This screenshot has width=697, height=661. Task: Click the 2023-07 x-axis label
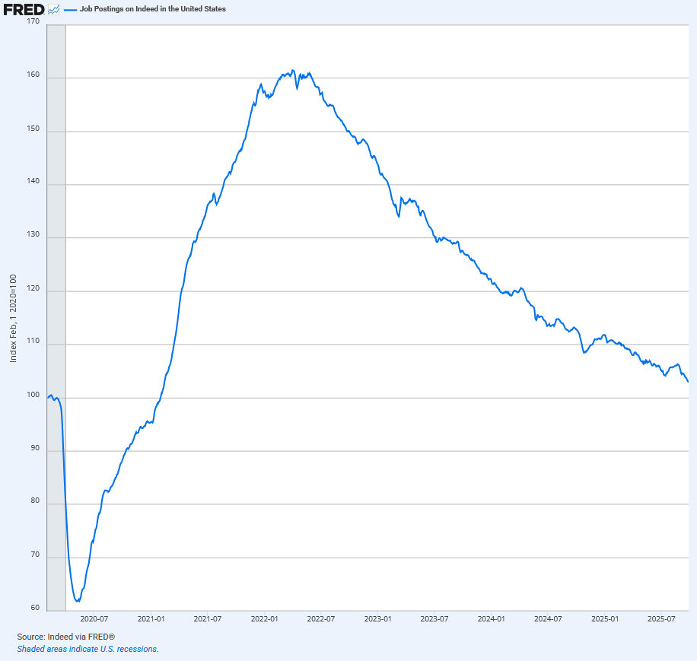tap(434, 620)
